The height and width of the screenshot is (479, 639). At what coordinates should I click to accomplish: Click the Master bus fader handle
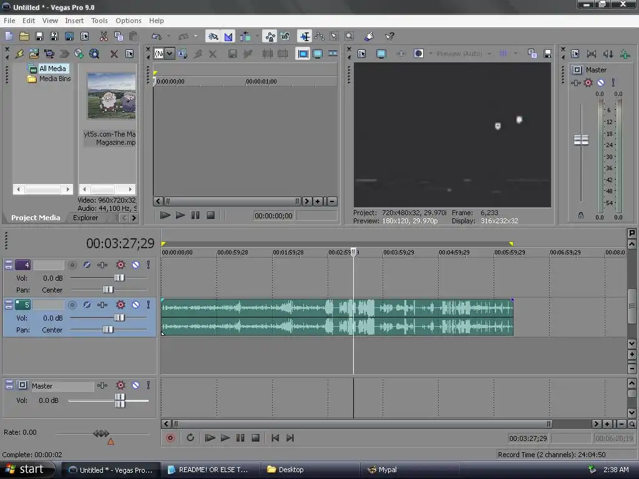[x=581, y=140]
